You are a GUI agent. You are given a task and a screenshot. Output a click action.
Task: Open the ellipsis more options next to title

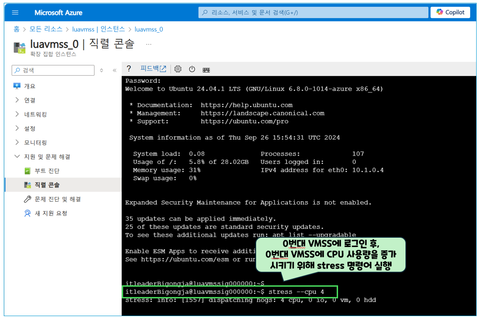coord(148,44)
